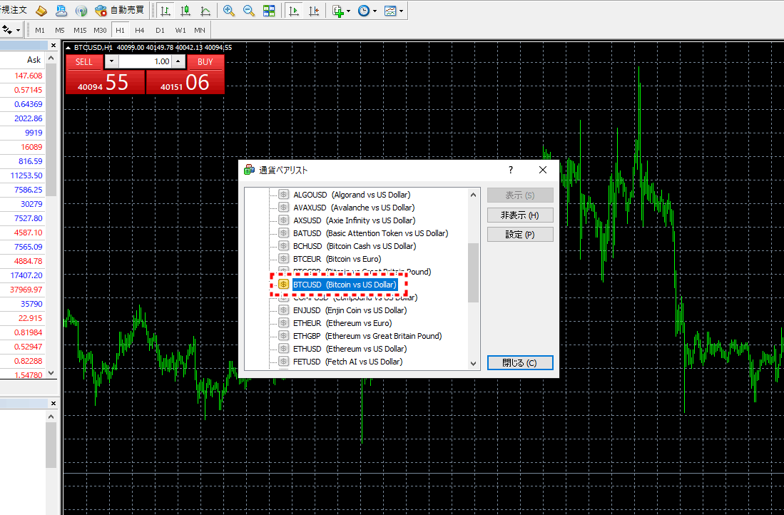
Task: Click the 表示 (S) show button
Action: (x=520, y=195)
